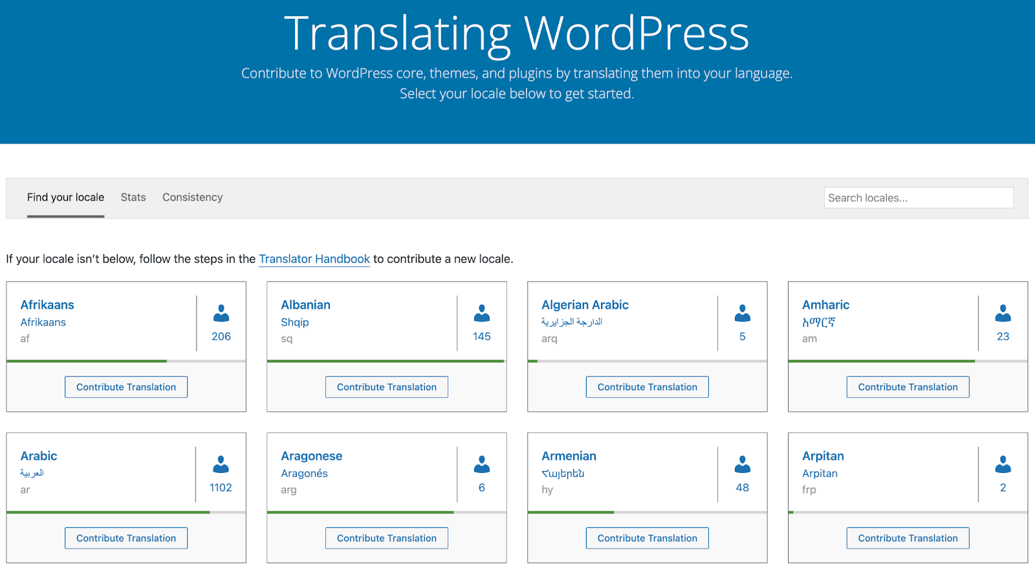Click the Arabic contributors person icon
The image size is (1035, 570).
(x=221, y=465)
